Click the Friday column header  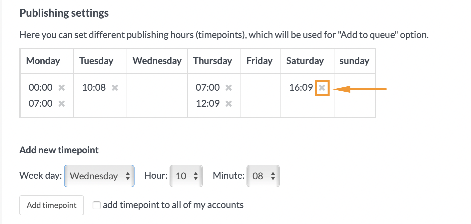coord(259,61)
